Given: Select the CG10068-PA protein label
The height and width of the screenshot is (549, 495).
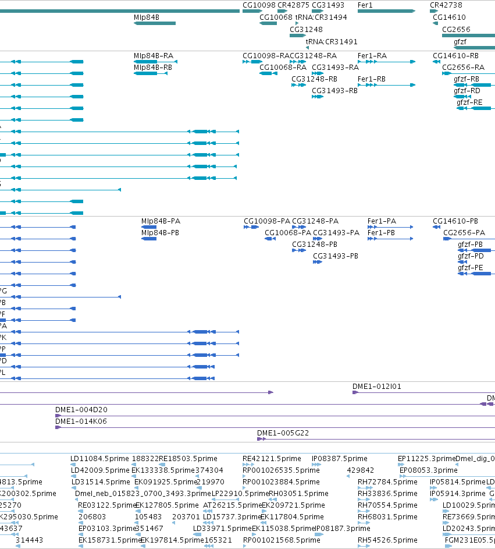Looking at the screenshot, I should (x=288, y=232).
